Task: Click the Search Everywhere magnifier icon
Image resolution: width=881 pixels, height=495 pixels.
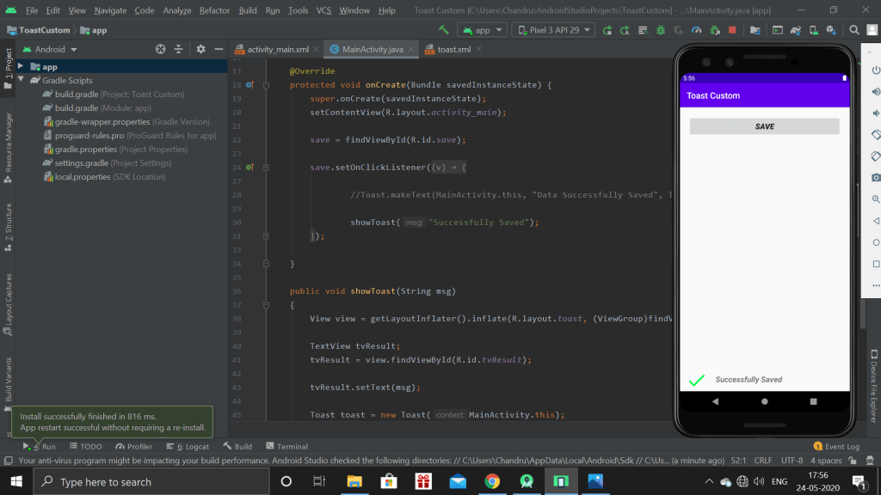Action: click(855, 30)
